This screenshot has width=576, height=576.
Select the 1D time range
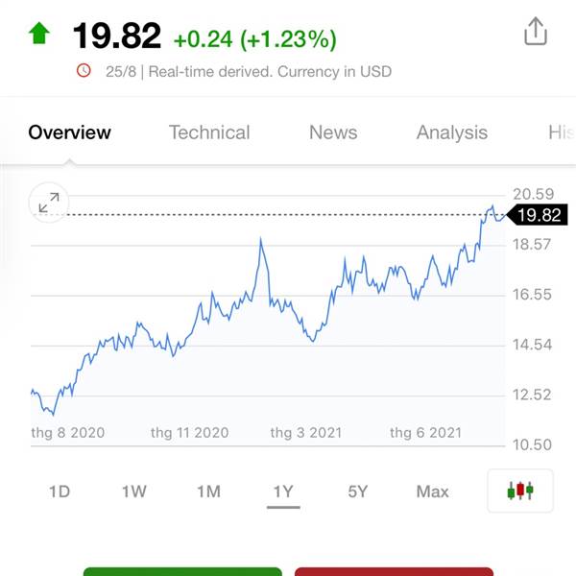pos(60,492)
